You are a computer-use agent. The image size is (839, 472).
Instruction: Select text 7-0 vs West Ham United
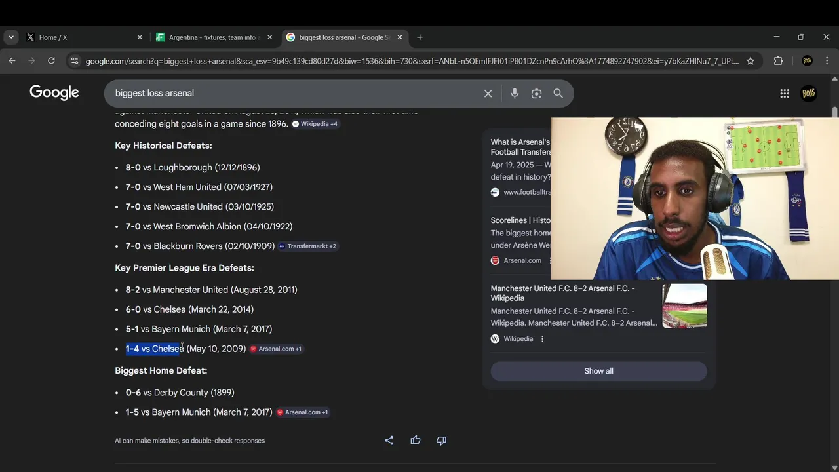point(174,187)
